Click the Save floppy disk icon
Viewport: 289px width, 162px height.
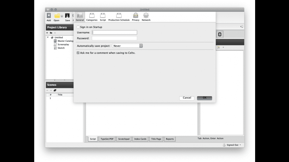pyautogui.click(x=67, y=16)
